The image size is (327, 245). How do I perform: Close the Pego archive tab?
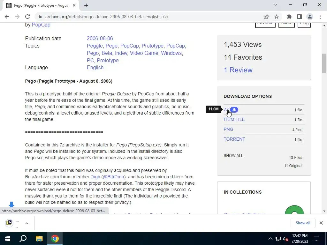[74, 5]
